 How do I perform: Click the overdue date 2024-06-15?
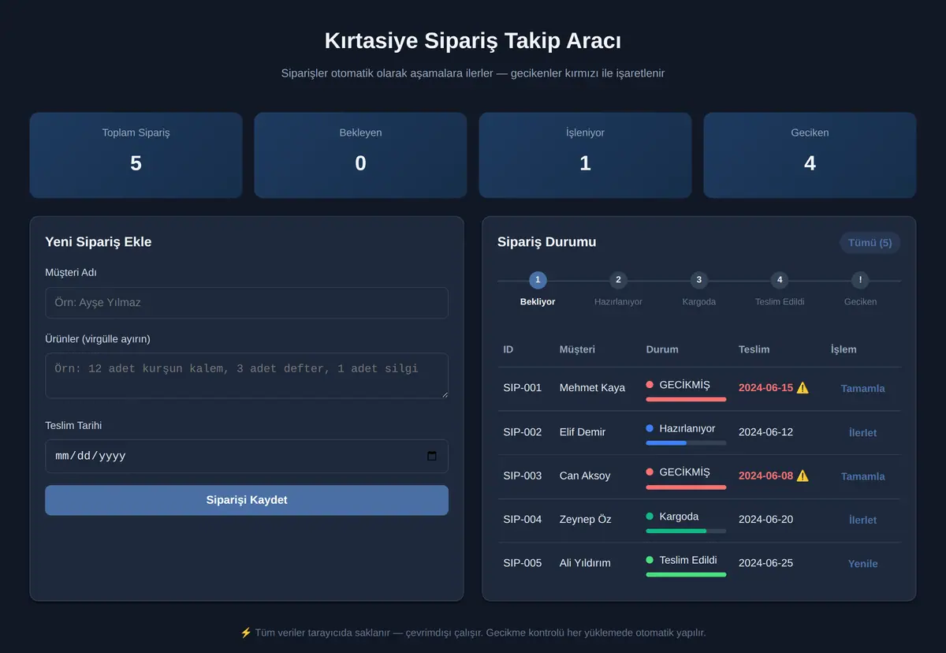pos(765,388)
